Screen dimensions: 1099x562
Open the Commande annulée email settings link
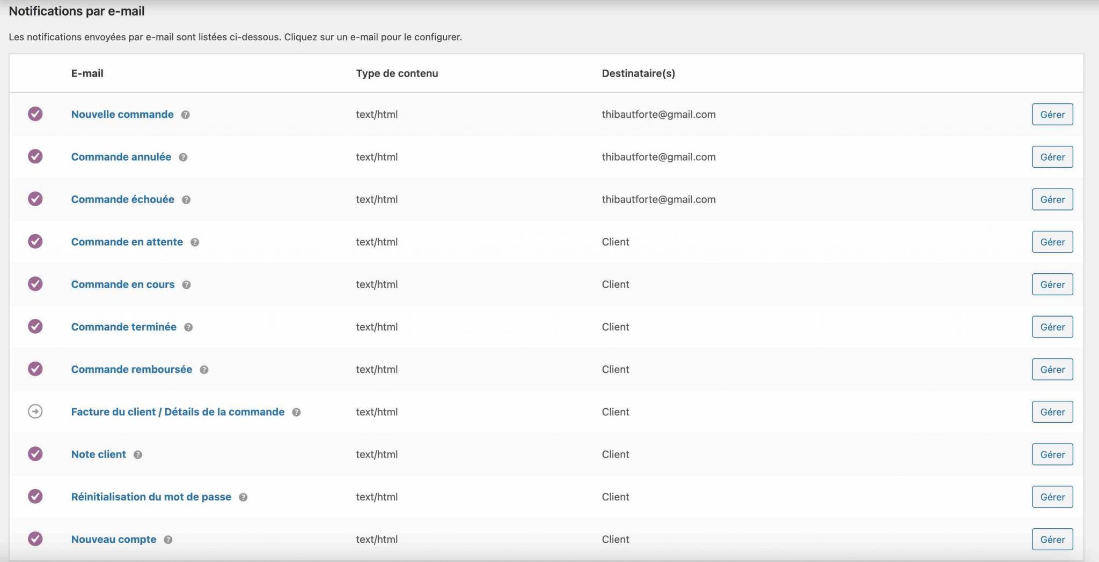click(121, 157)
